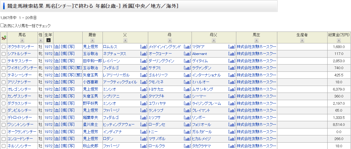
Task: Select checkbox for テキサスシチー row
Action: tap(4, 61)
